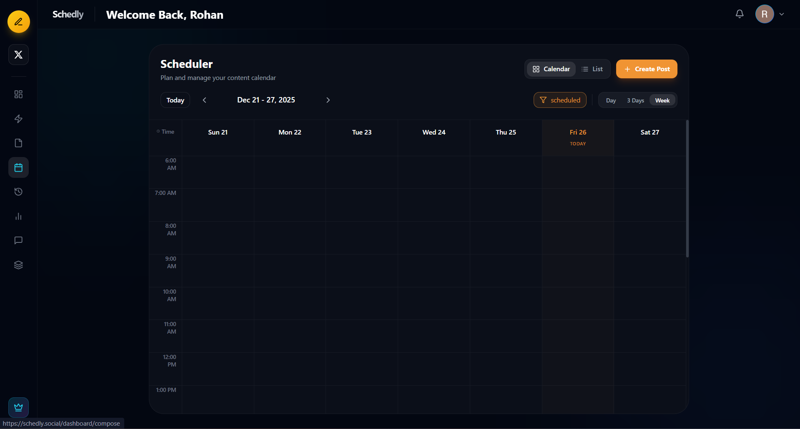800x429 pixels.
Task: Go to next week with right chevron
Action: (328, 100)
